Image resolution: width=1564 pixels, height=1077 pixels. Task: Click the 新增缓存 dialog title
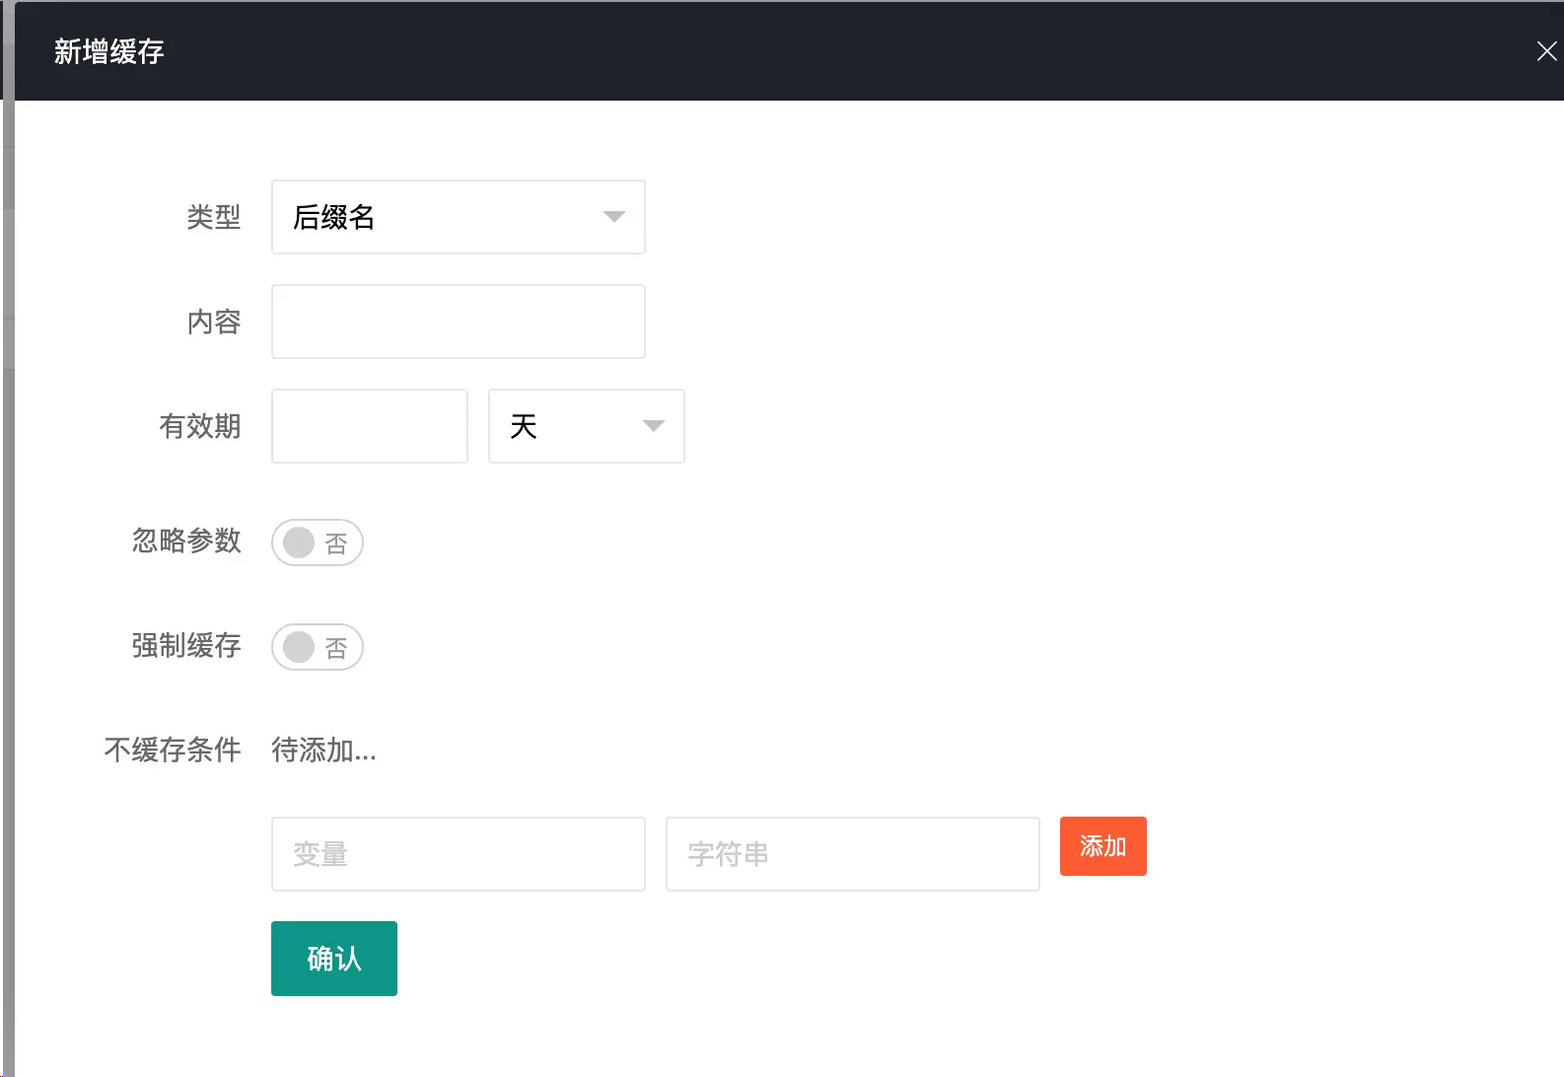point(108,51)
